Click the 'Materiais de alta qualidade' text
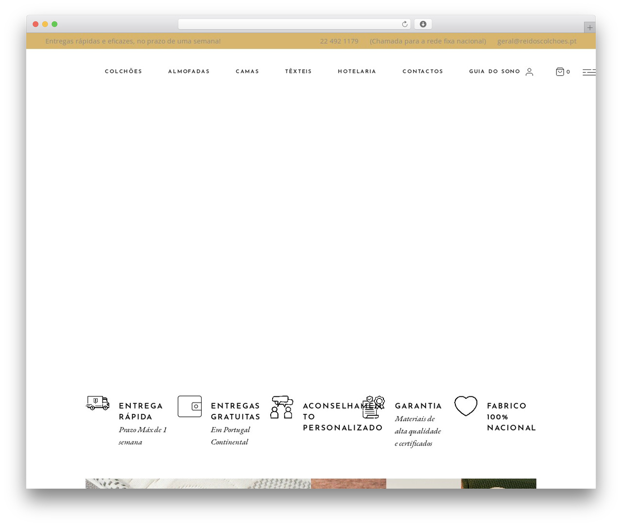Viewport: 622px width, 526px height. pos(418,431)
